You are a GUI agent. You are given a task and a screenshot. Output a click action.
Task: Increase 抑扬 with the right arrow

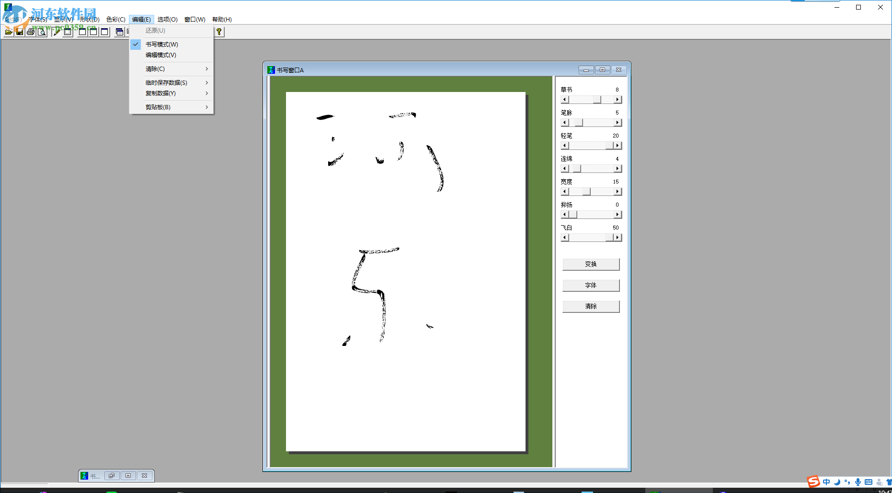click(x=618, y=215)
